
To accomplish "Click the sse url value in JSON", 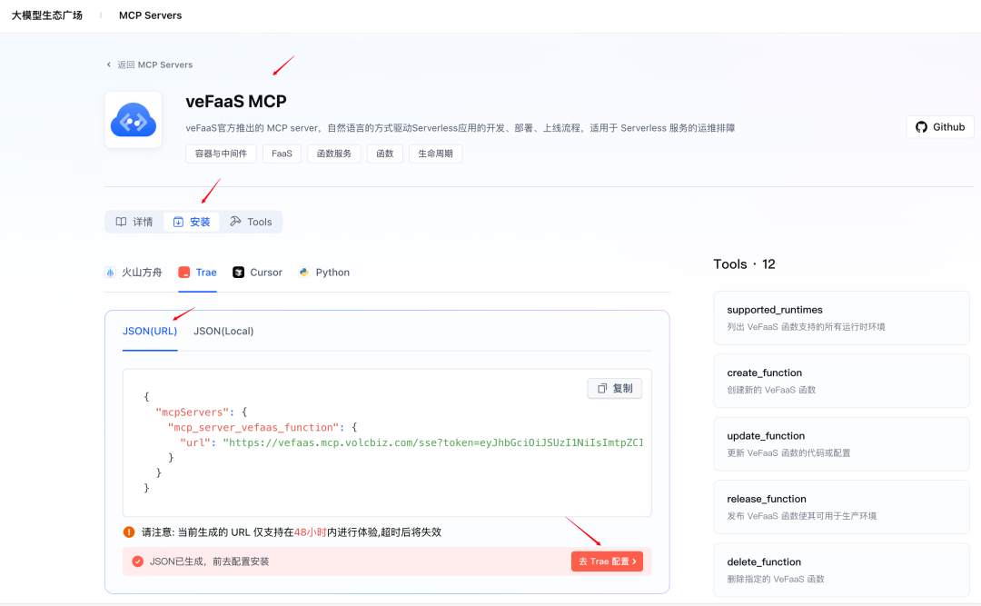I will (433, 442).
